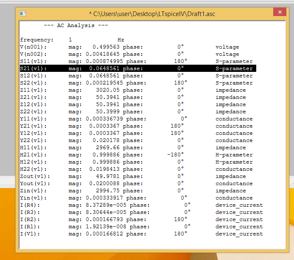Select the I(V1) device_current row

tap(141, 234)
